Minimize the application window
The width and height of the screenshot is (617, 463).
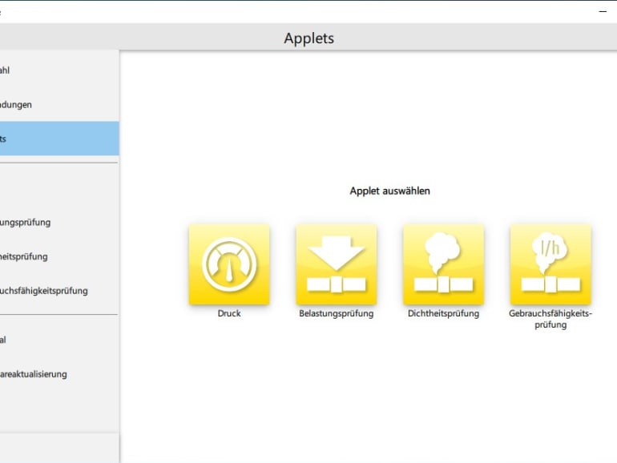[603, 11]
